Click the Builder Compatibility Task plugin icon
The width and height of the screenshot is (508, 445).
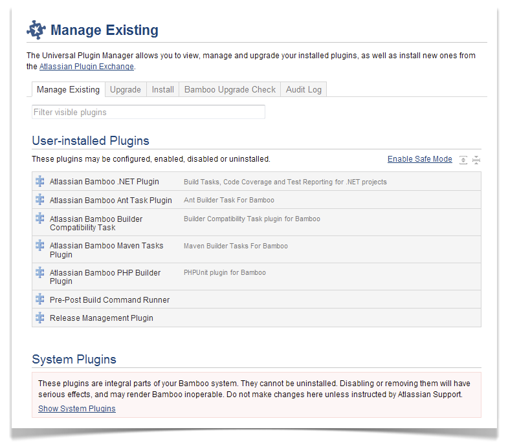[40, 219]
